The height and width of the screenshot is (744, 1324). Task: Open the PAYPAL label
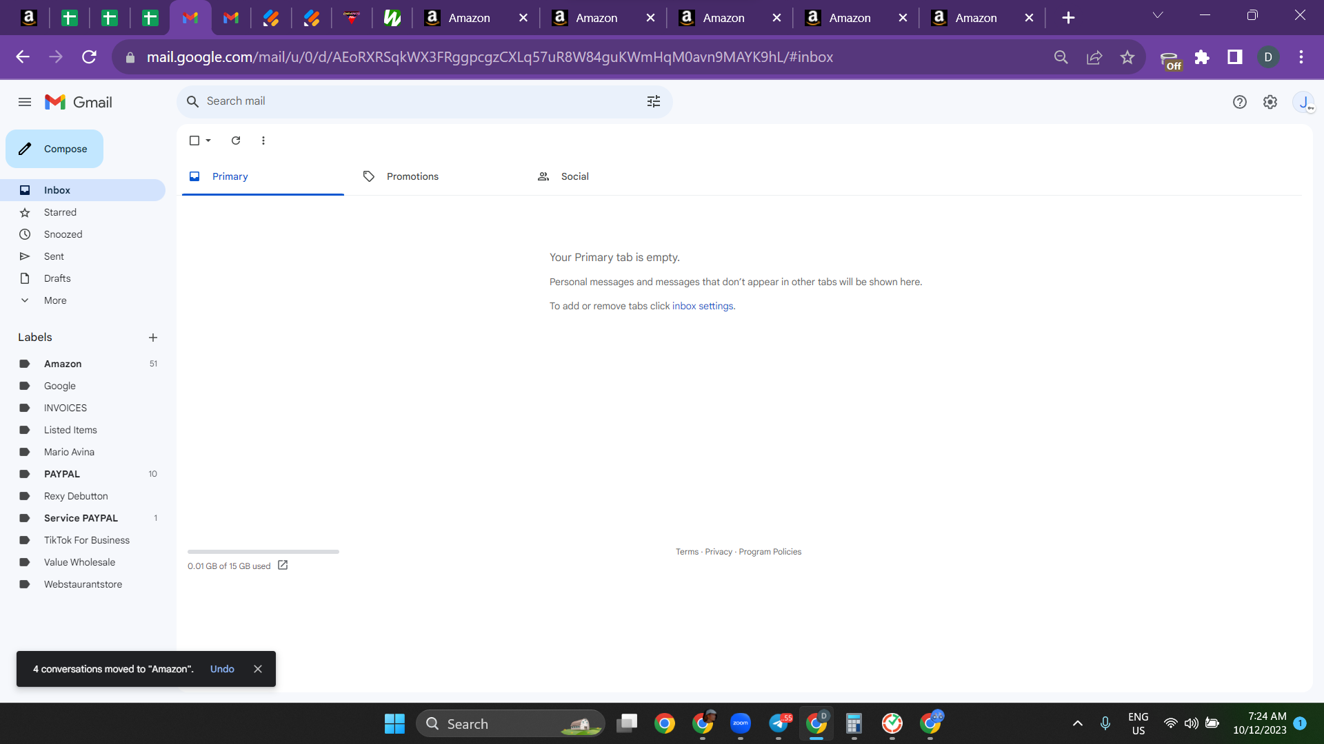[x=83, y=474]
